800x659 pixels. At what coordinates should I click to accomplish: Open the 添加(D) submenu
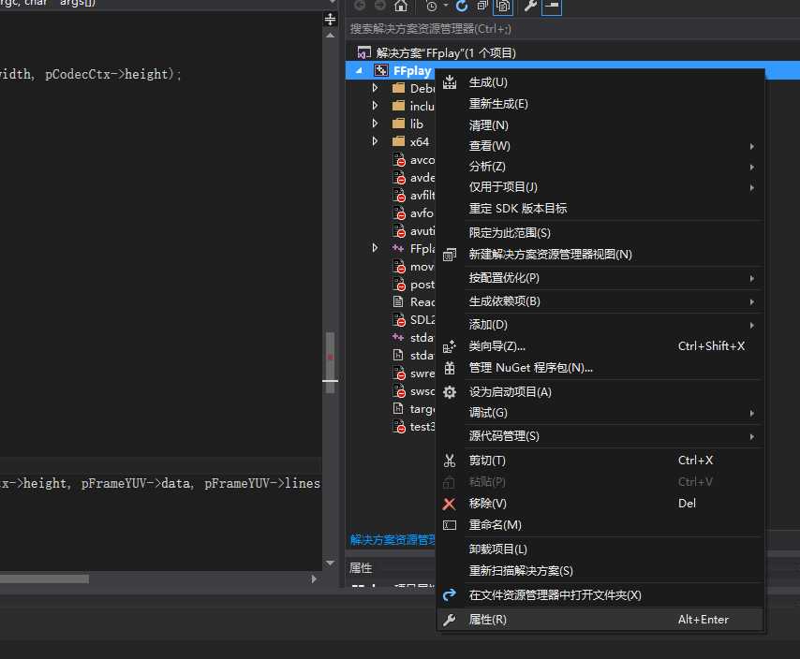click(600, 325)
